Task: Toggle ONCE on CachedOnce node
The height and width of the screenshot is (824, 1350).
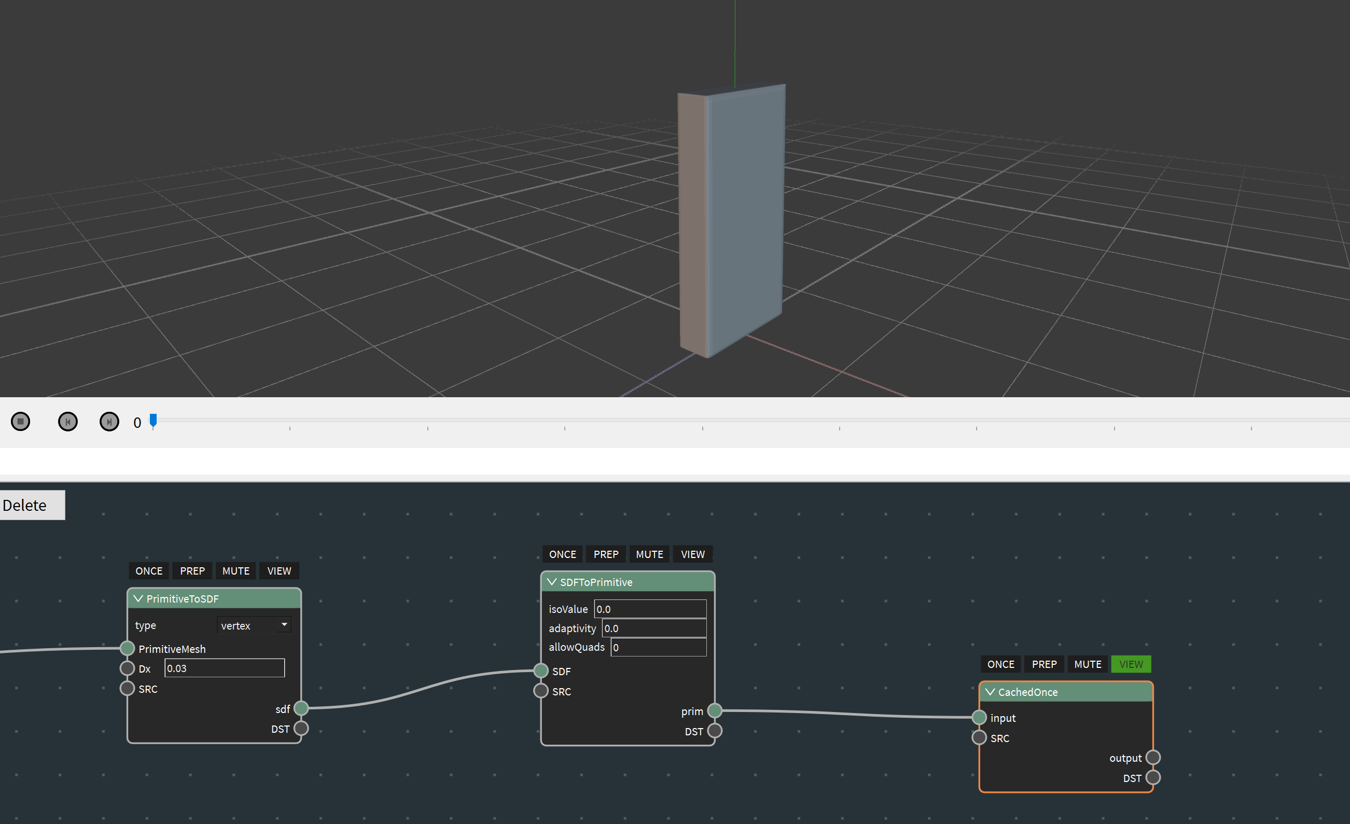Action: (x=1001, y=664)
